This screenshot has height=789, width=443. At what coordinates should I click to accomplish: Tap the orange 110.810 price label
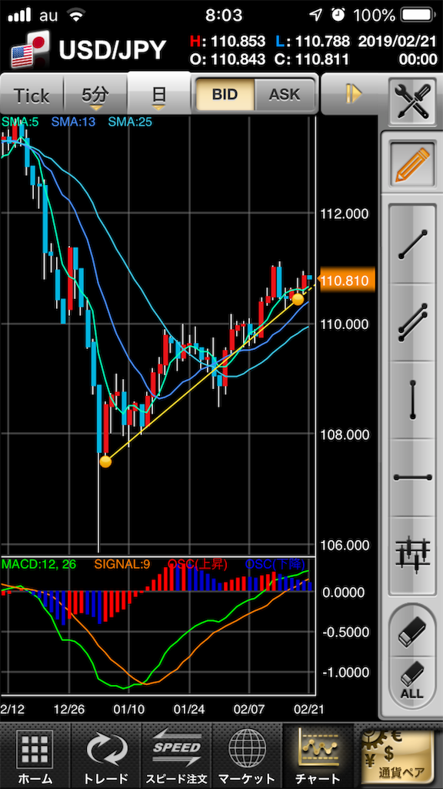pyautogui.click(x=348, y=280)
